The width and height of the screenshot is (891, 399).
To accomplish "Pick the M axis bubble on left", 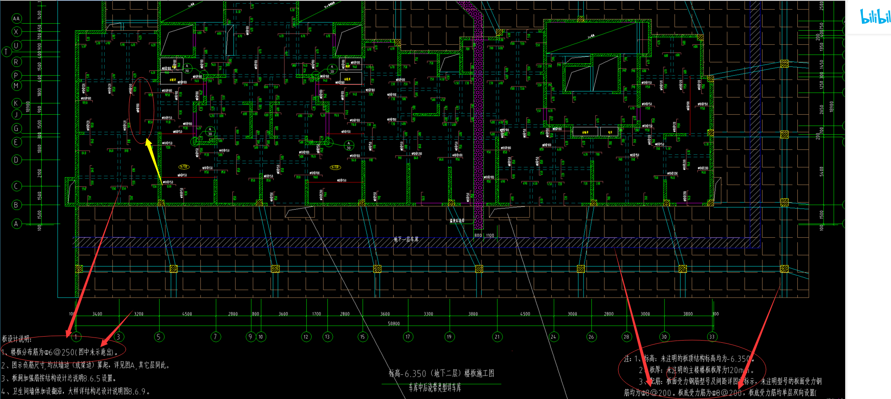I will coord(16,86).
